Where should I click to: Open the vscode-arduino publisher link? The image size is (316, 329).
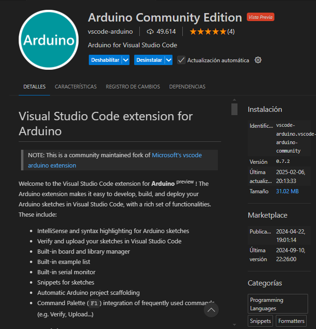tap(110, 32)
